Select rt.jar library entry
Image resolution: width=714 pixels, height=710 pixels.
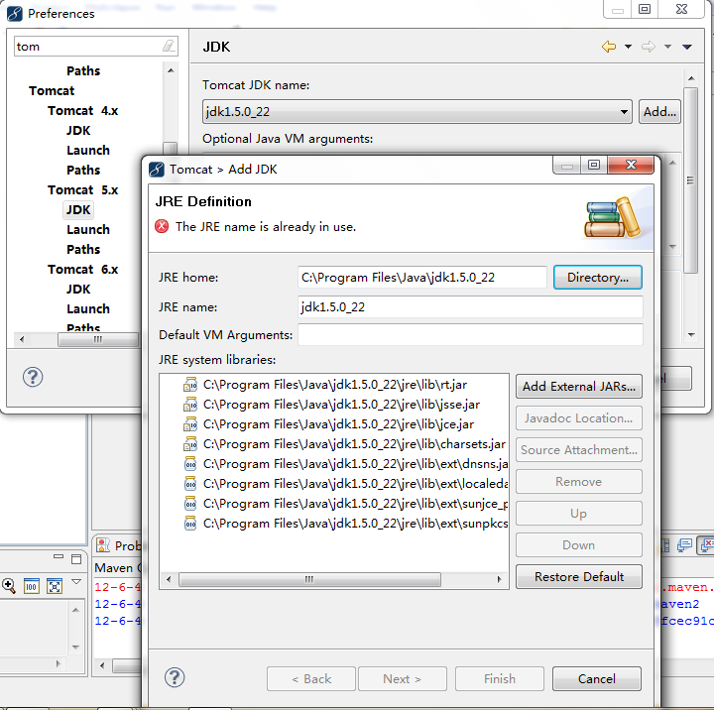[335, 385]
